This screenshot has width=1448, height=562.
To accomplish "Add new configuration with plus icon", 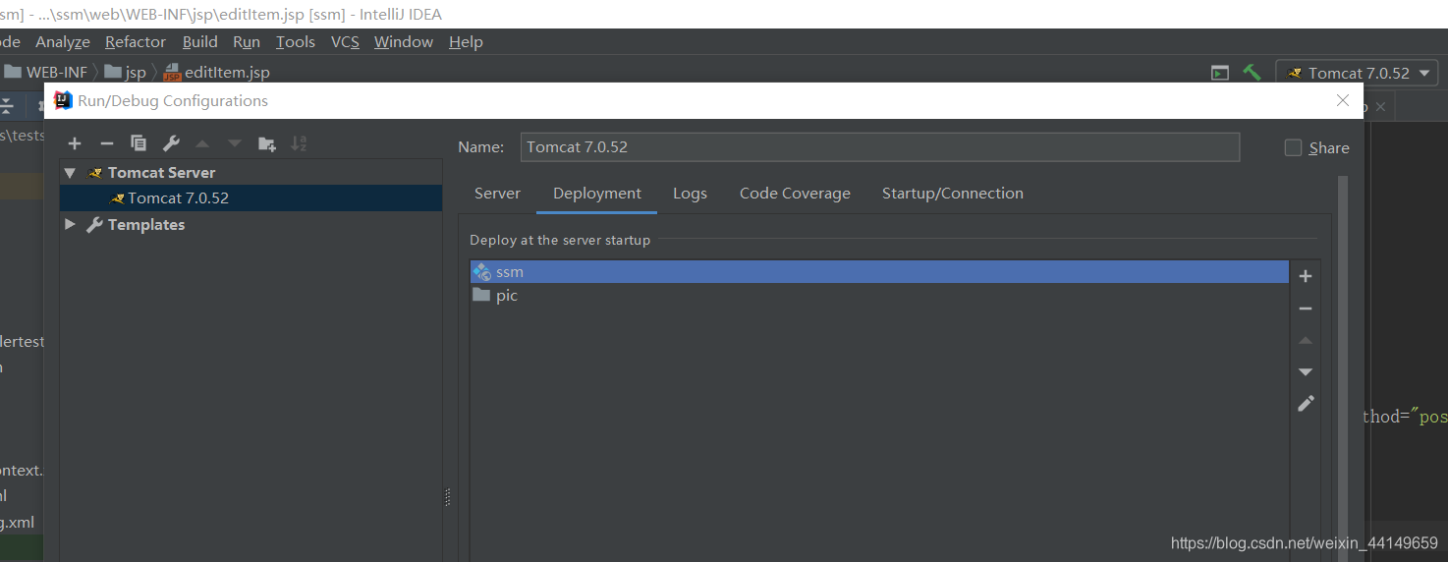I will tap(75, 143).
